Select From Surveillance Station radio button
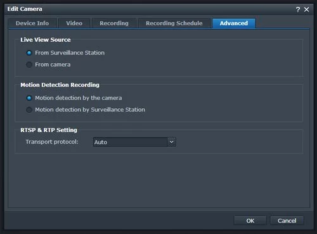Image resolution: width=317 pixels, height=234 pixels. tap(29, 52)
